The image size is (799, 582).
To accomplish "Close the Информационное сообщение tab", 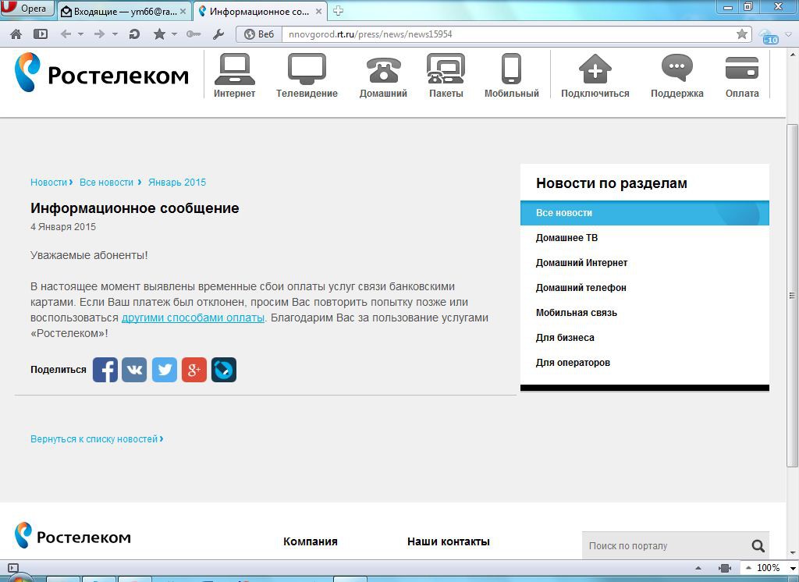I will (318, 11).
